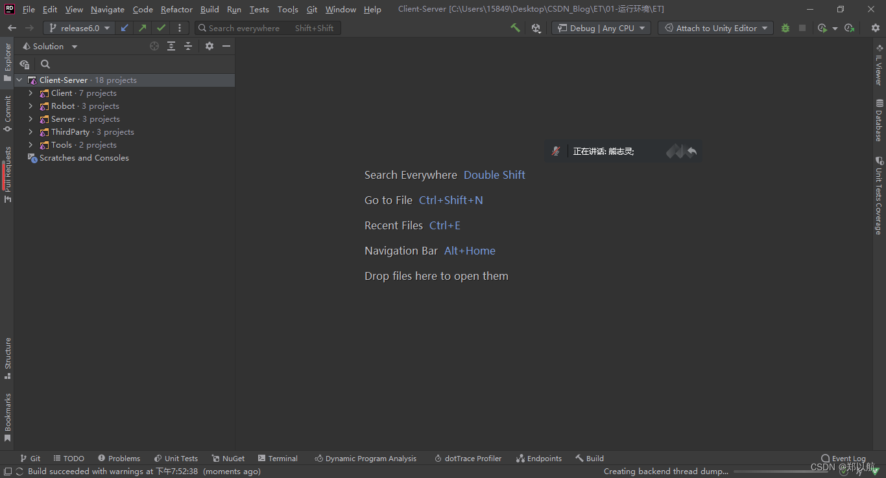The image size is (886, 478).
Task: Open the Help menu
Action: click(372, 9)
